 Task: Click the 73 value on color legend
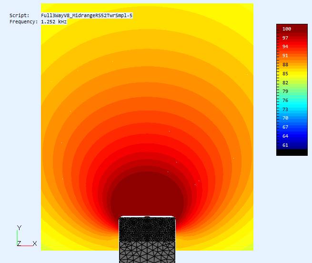(x=285, y=109)
